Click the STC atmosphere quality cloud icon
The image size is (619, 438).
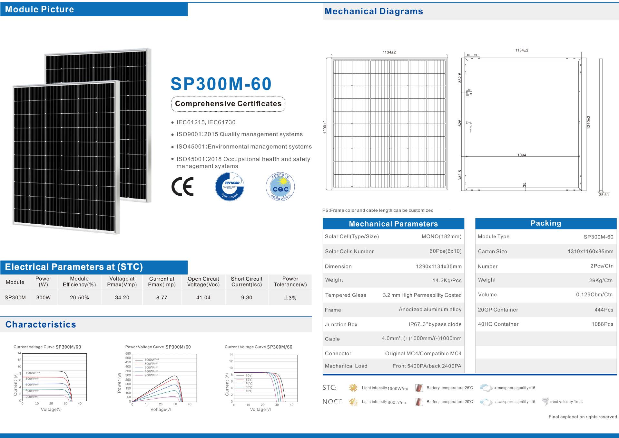click(x=486, y=388)
